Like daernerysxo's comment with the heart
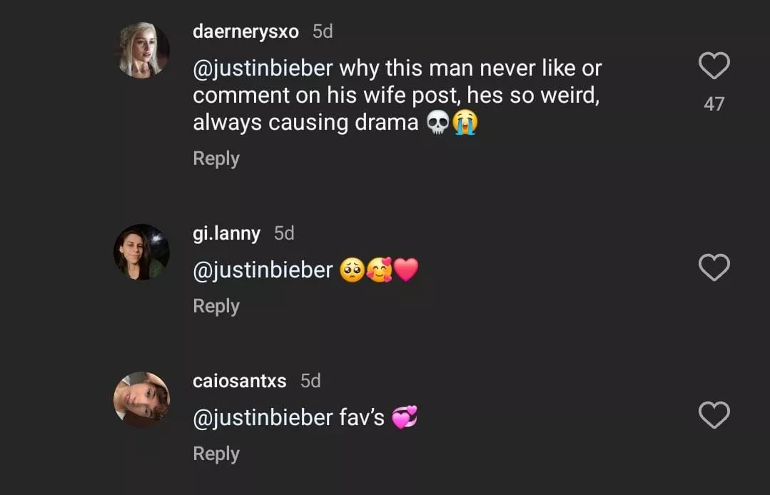The height and width of the screenshot is (495, 770). pyautogui.click(x=714, y=66)
